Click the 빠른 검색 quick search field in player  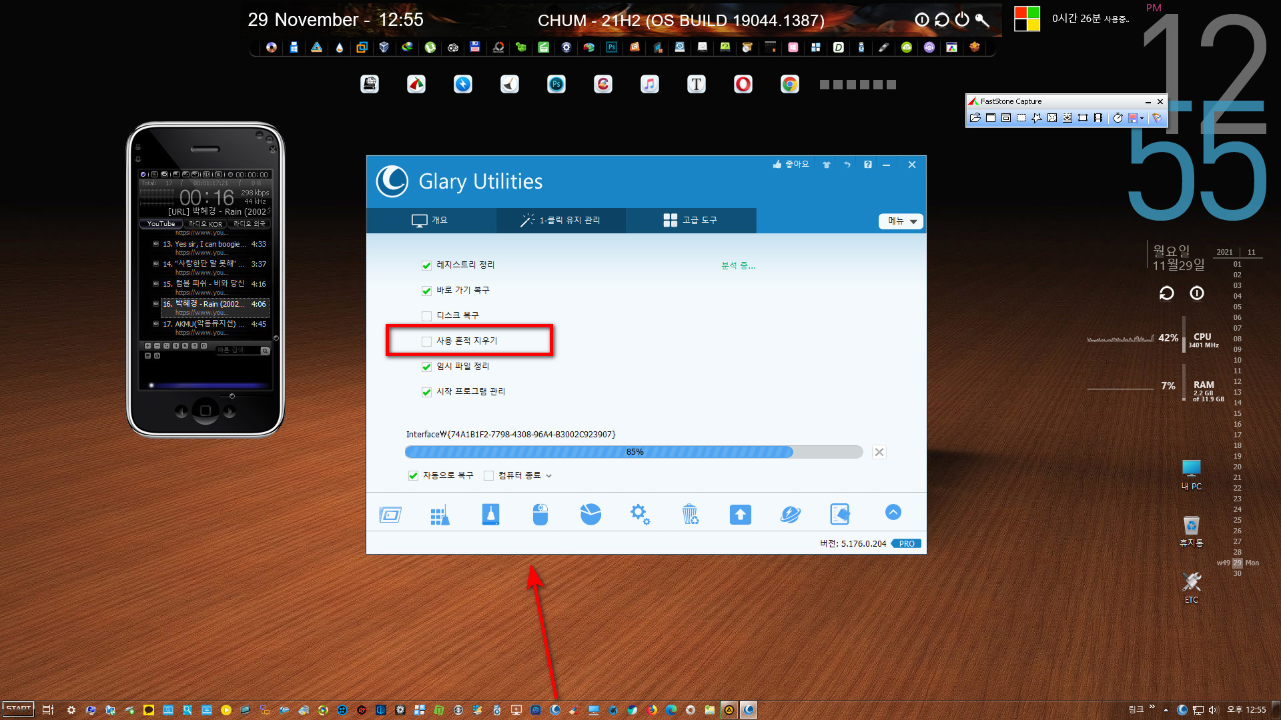pyautogui.click(x=238, y=351)
